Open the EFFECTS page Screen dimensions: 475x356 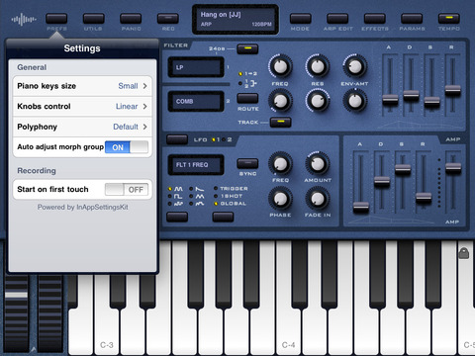[x=375, y=19]
